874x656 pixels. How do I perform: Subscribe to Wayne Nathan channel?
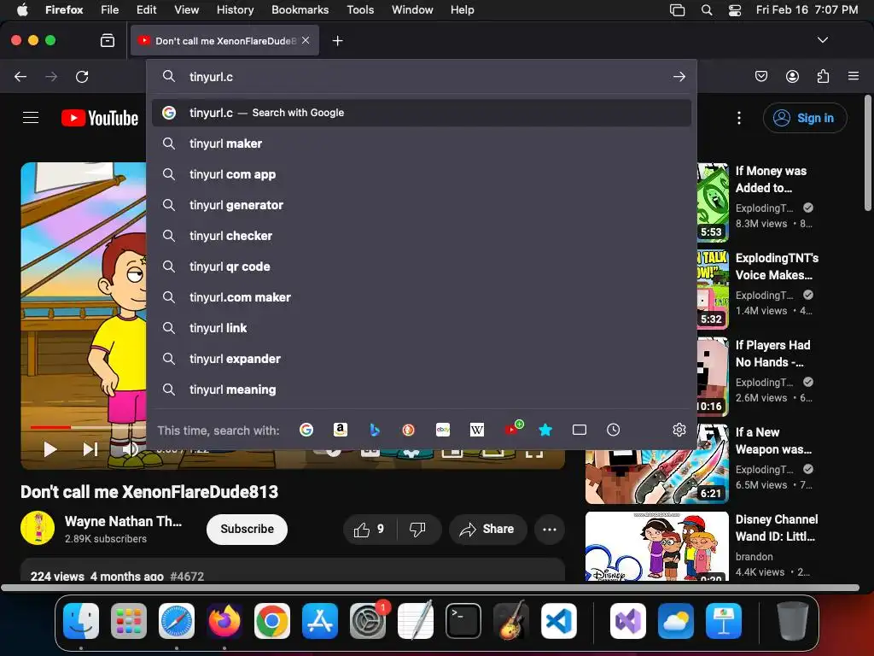tap(247, 529)
